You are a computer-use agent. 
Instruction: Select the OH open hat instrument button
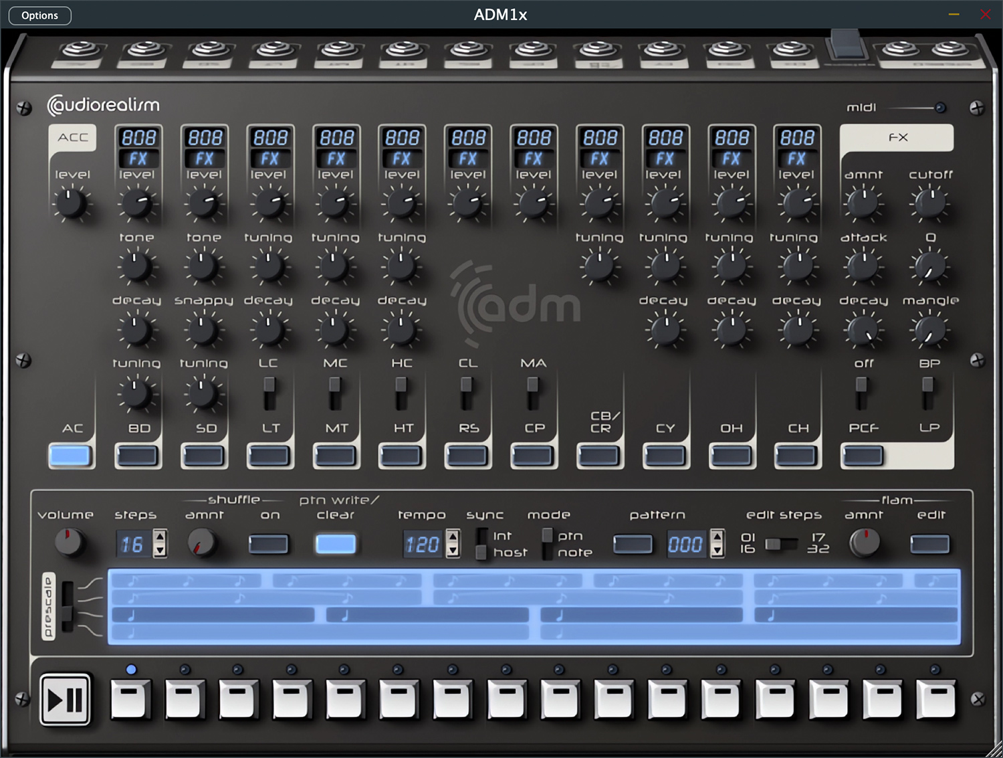pos(731,456)
